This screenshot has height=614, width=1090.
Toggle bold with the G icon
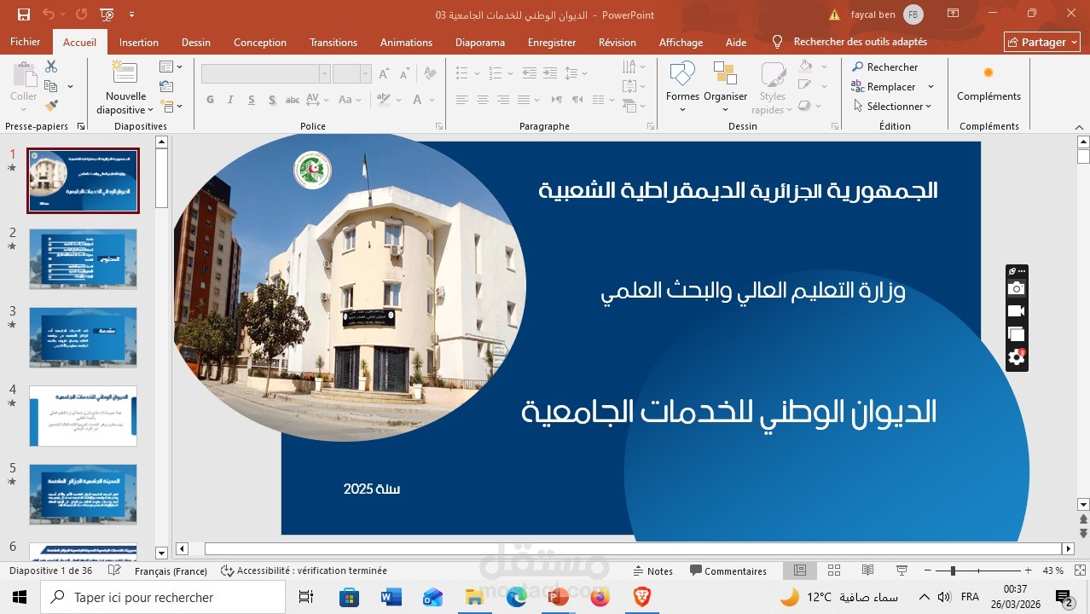pyautogui.click(x=210, y=100)
